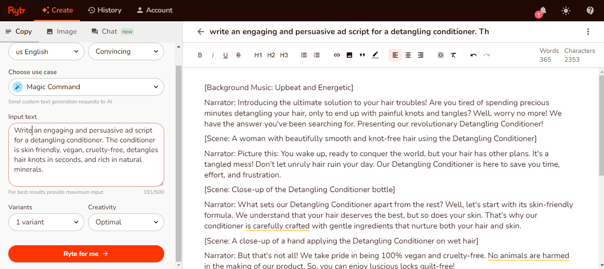Open the us English language dropdown
The height and width of the screenshot is (269, 604).
(x=47, y=52)
